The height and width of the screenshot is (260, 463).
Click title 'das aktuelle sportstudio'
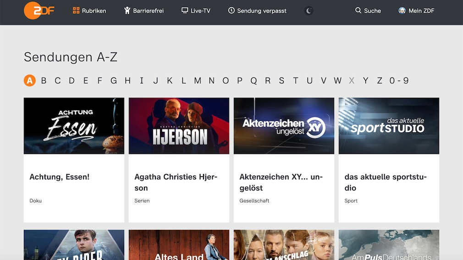tap(386, 183)
